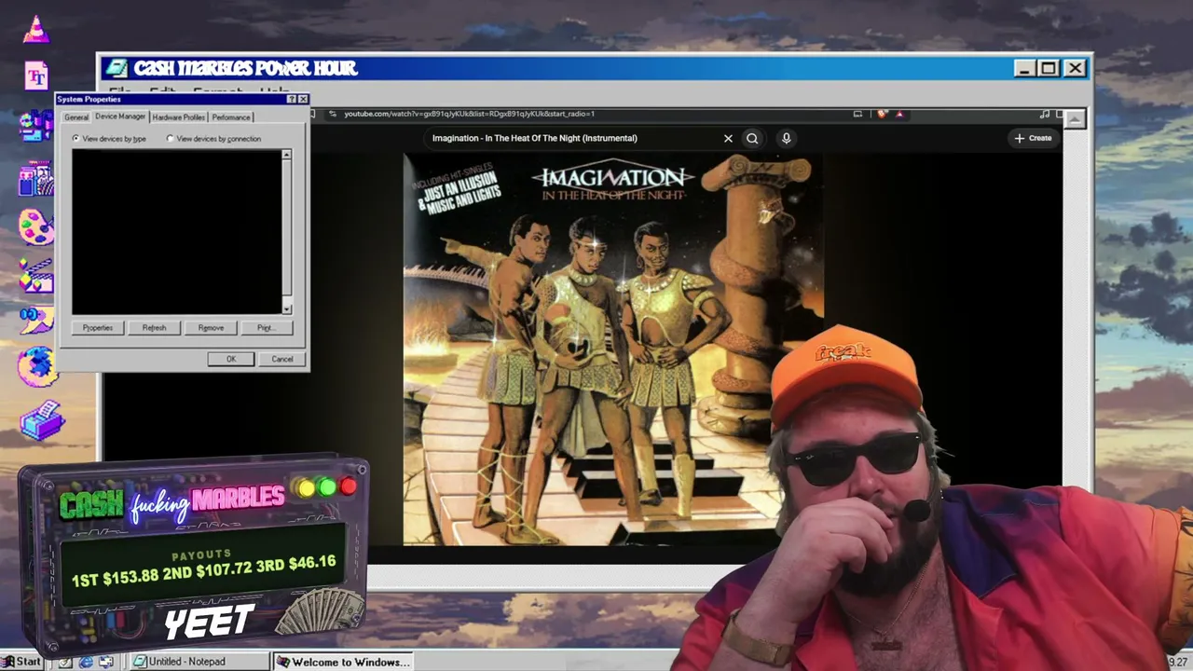Select View devices by connection radio
Viewport: 1193px width, 671px height.
point(170,139)
